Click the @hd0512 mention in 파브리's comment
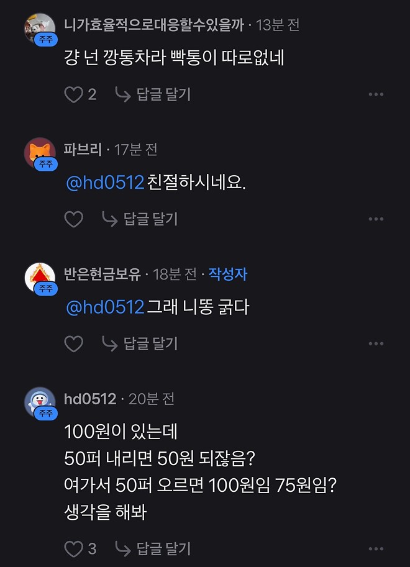The width and height of the screenshot is (410, 567). point(104,183)
